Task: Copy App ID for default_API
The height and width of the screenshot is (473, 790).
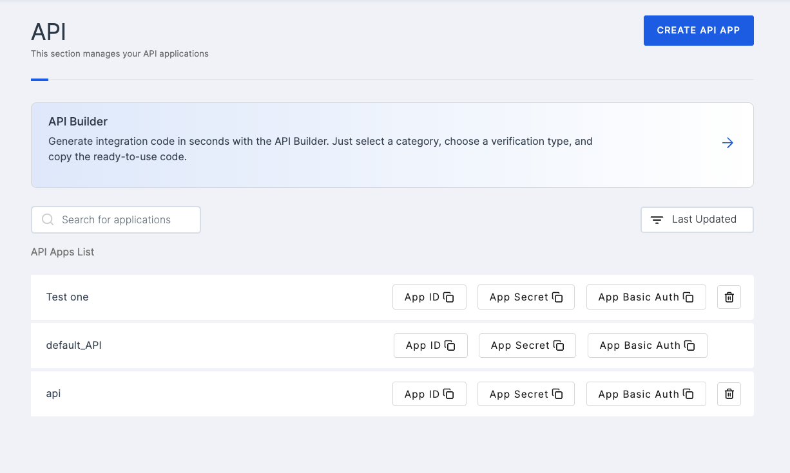Action: pos(430,346)
